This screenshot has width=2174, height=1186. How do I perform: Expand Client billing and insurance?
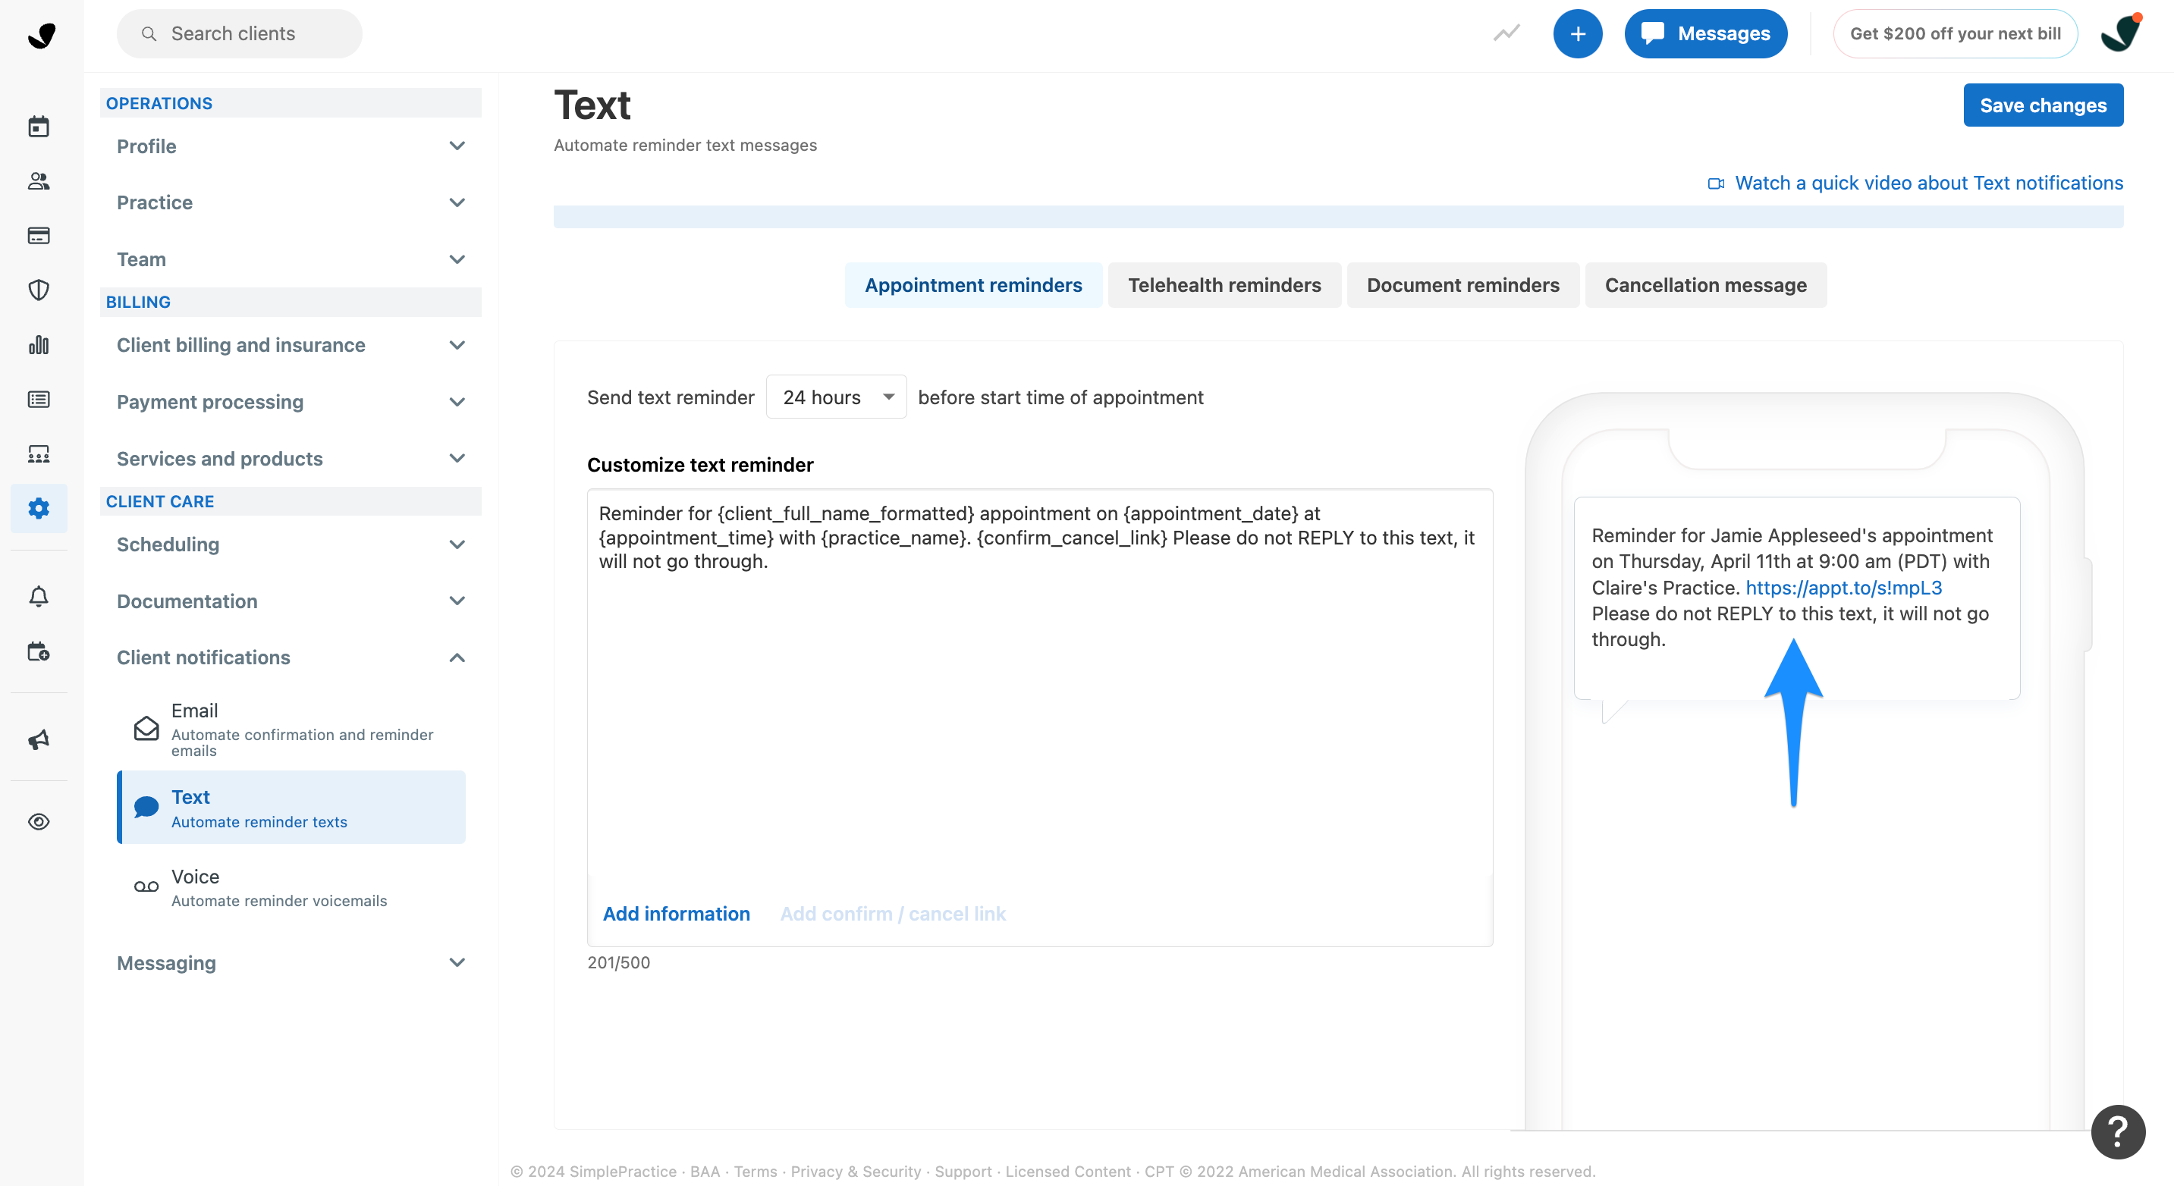[x=291, y=345]
